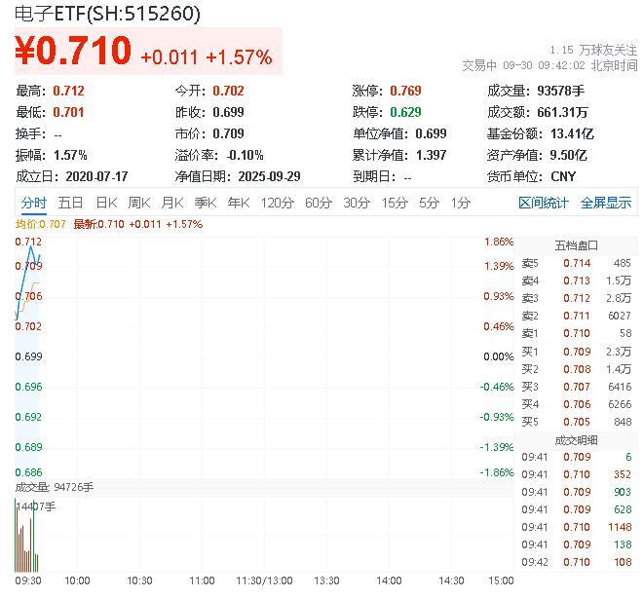Screen dimensions: 643x599
Task: Switch to the 五日 chart tab
Action: (x=70, y=203)
